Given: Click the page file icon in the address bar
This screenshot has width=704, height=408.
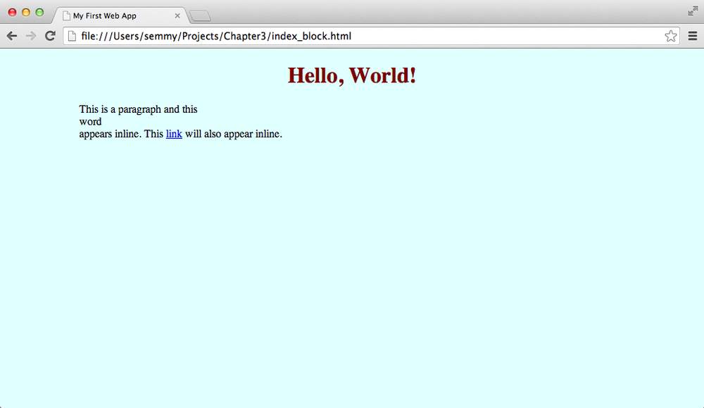Looking at the screenshot, I should 72,36.
